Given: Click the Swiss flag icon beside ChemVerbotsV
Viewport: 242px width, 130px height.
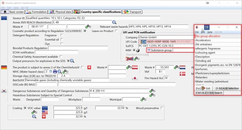Looking at the screenshot, I should pyautogui.click(x=89, y=67).
